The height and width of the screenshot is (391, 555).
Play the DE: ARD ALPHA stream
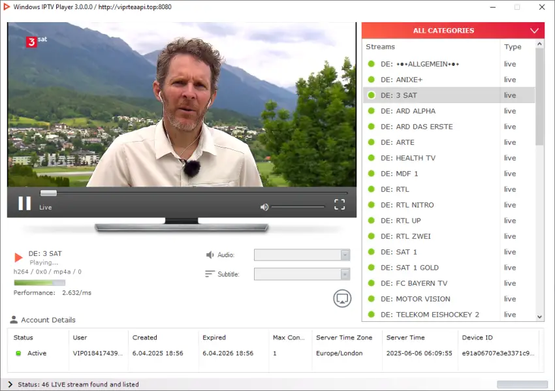[449, 111]
